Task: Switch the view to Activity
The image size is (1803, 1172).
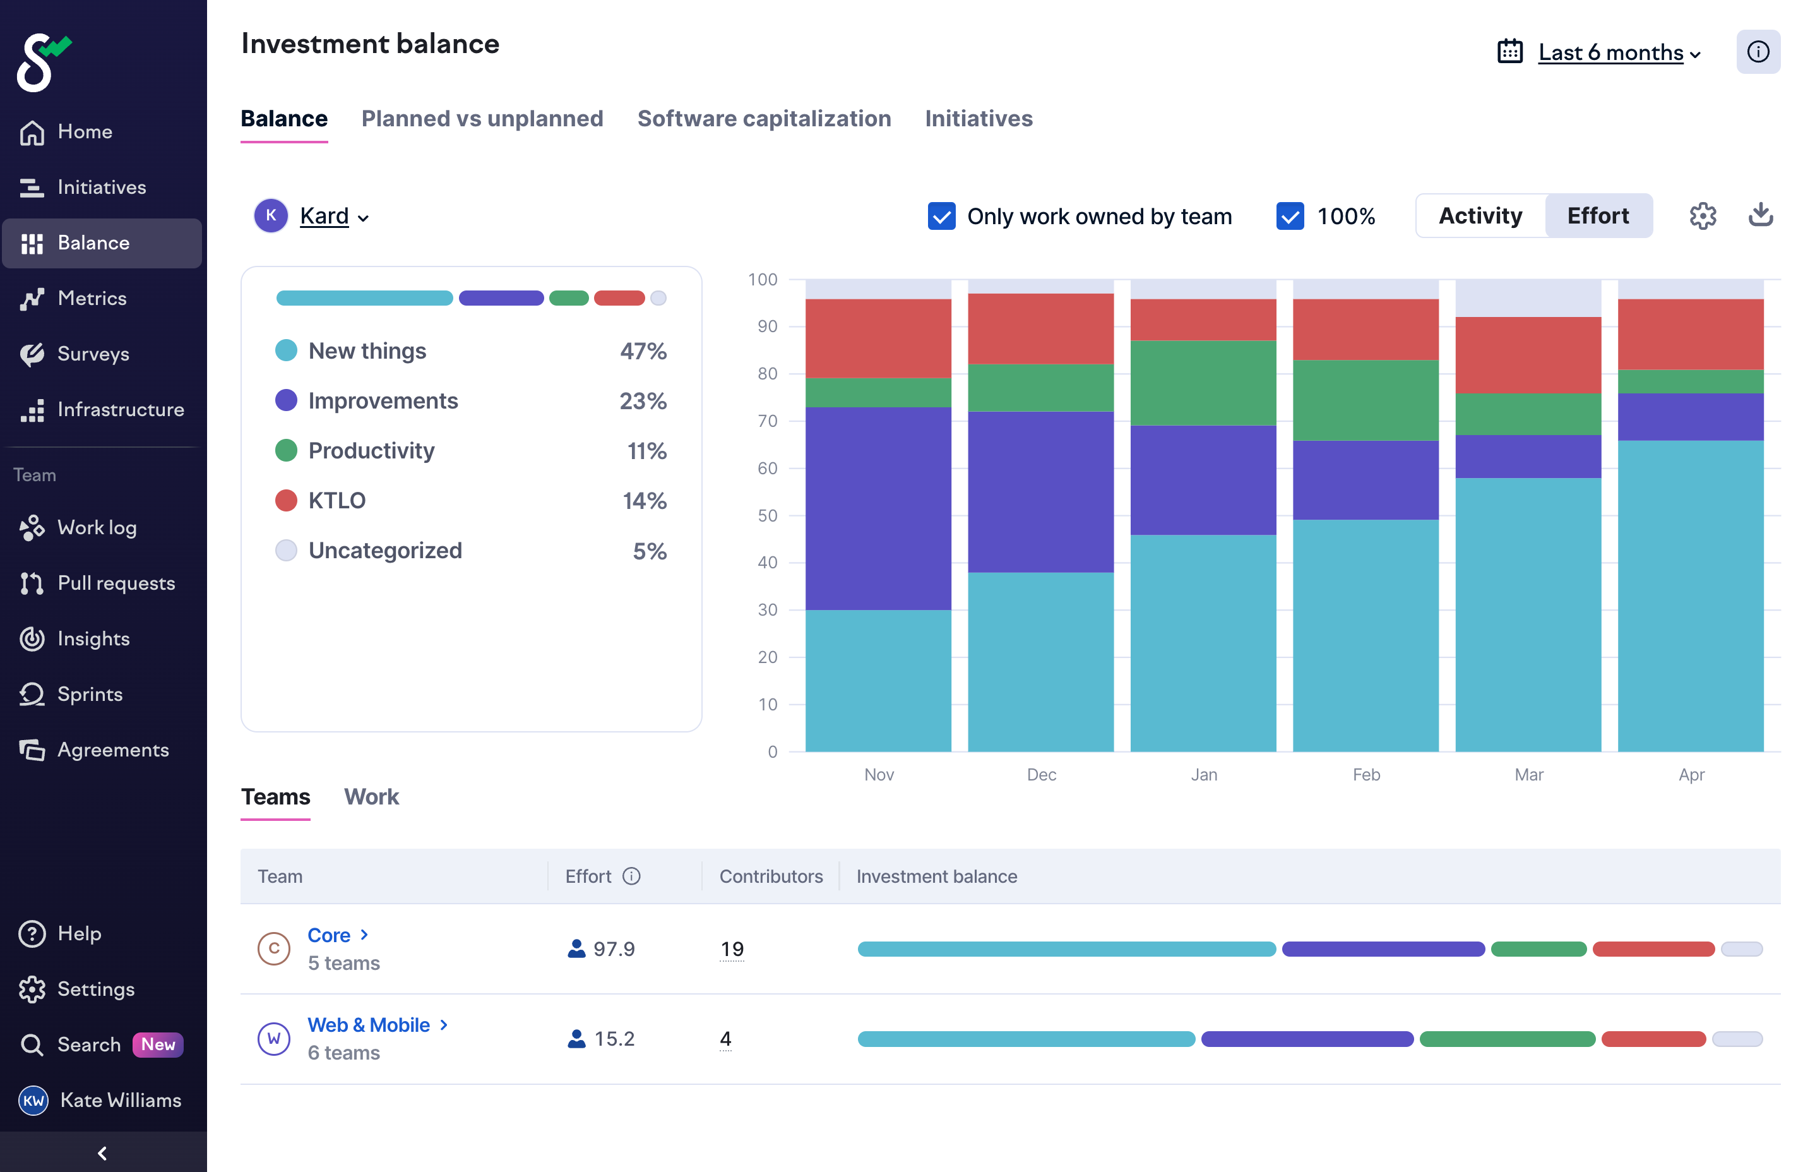Action: pyautogui.click(x=1480, y=216)
